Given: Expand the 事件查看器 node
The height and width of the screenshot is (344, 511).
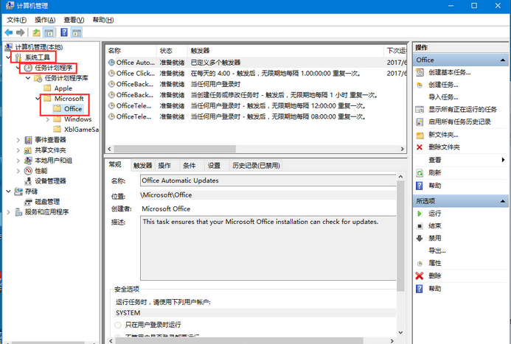Looking at the screenshot, I should pos(18,140).
